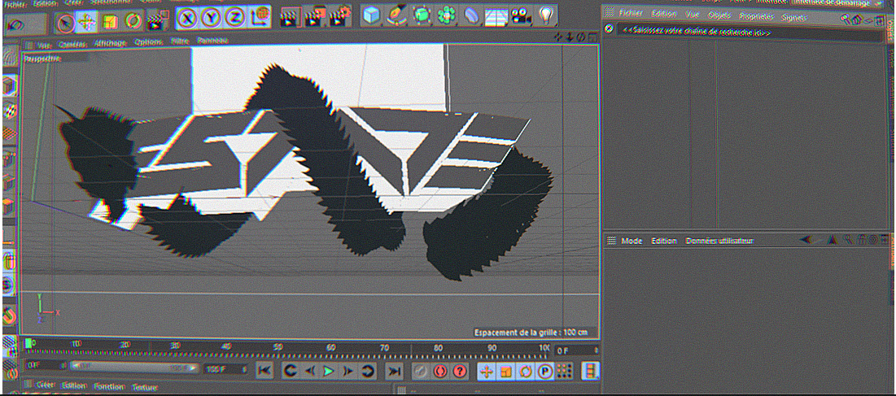Render the active view clapperboard
The width and height of the screenshot is (896, 396).
291,16
